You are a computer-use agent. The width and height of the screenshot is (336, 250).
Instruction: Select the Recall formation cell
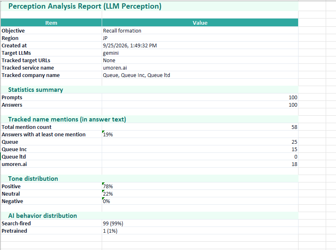click(x=200, y=30)
